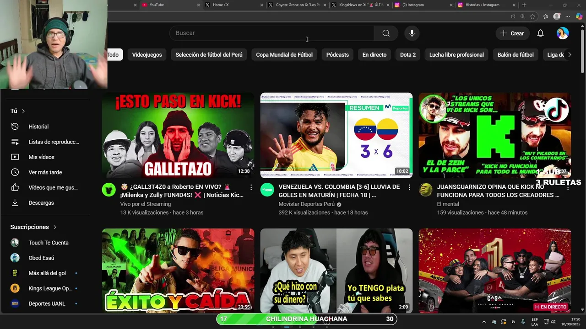Click the Movistar Deportes Perú channel avatar
Viewport: 586px width, 329px height.
[x=267, y=190]
